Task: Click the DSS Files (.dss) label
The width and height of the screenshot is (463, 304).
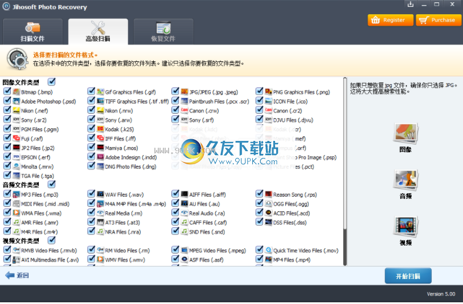Action: pos(290,223)
